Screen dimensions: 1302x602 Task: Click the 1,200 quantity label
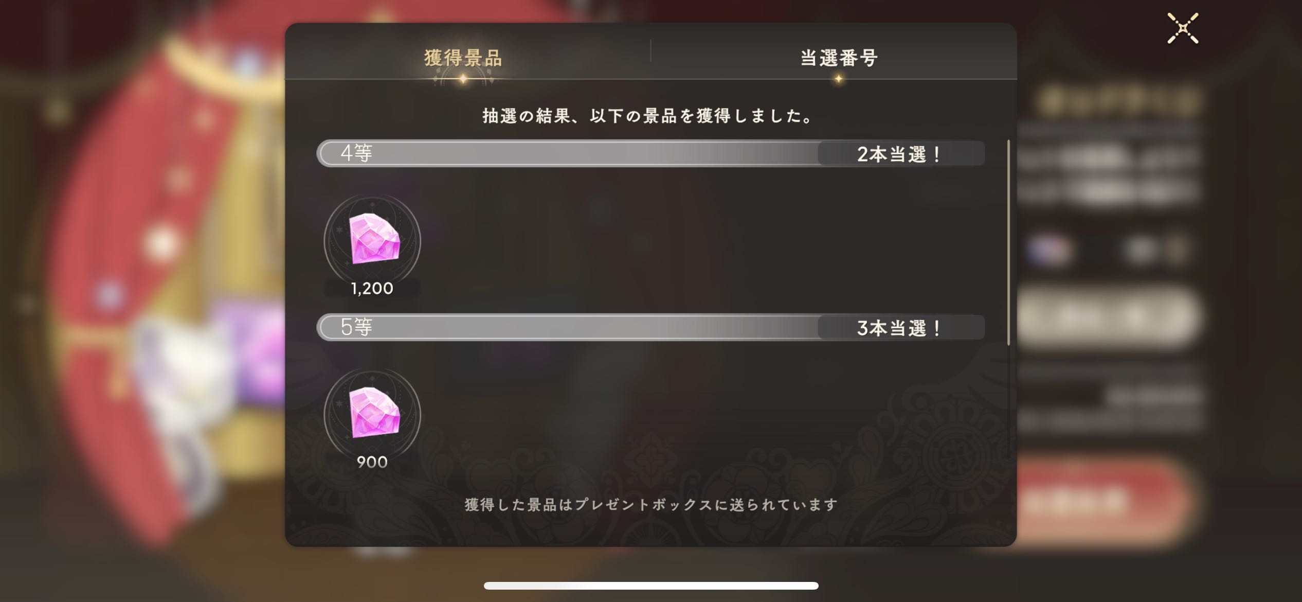[372, 288]
